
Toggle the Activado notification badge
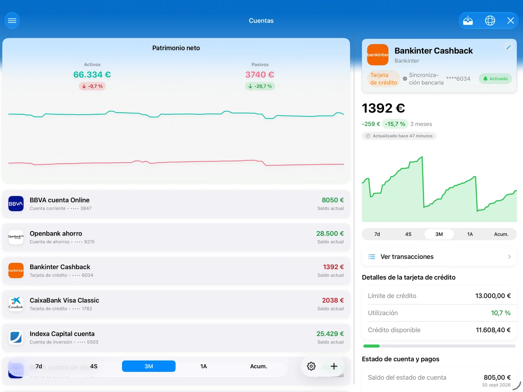click(495, 79)
